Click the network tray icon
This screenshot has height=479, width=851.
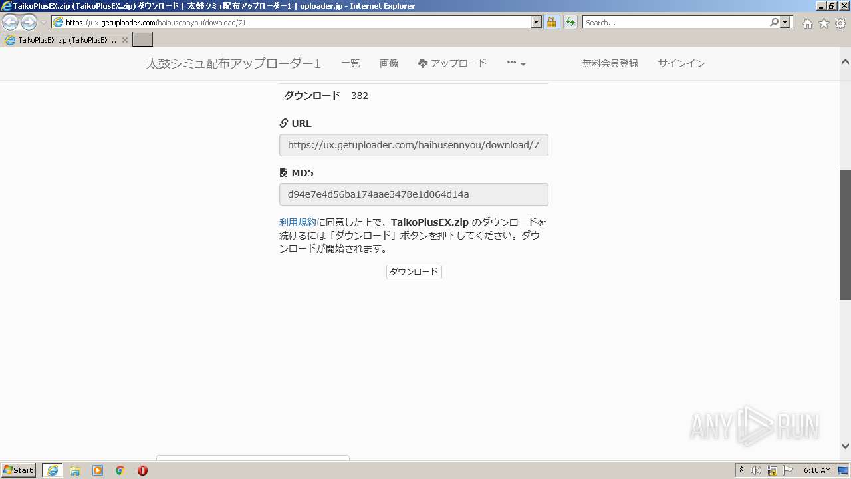point(772,470)
